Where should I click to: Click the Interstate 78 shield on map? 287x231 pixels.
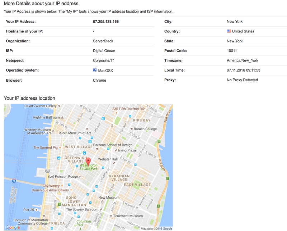coord(14,181)
